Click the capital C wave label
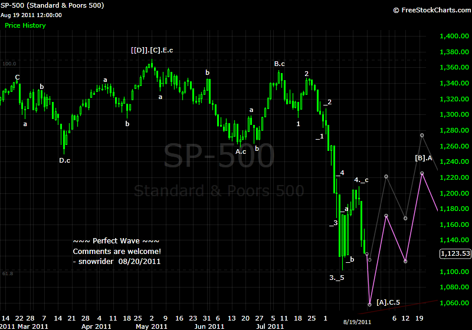This screenshot has height=330, width=472. [x=18, y=77]
